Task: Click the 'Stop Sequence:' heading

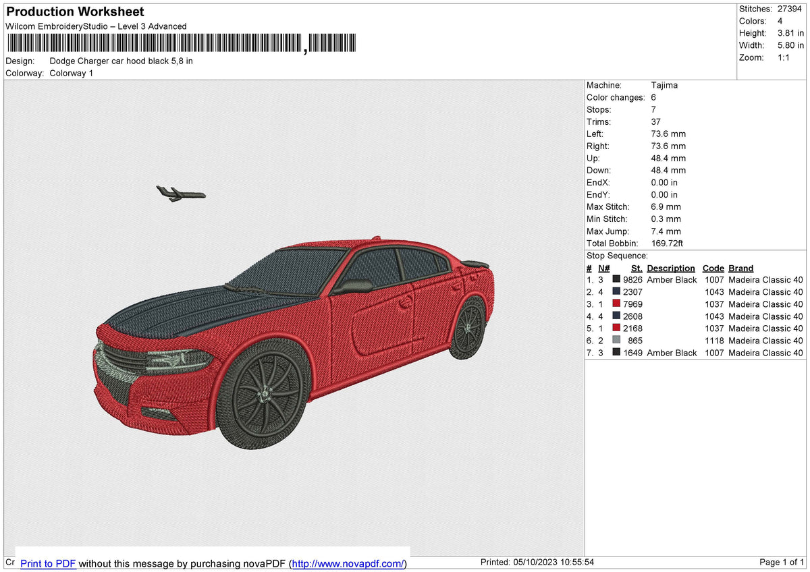Action: [617, 256]
